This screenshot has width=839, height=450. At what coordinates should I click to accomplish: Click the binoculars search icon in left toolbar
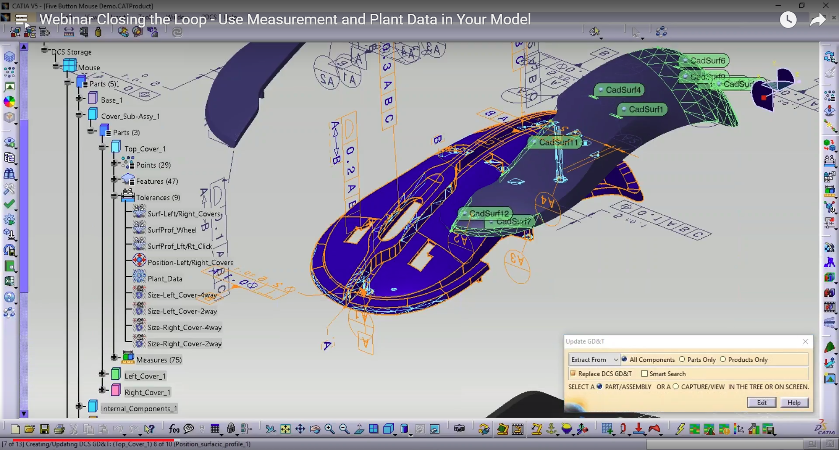pos(9,173)
